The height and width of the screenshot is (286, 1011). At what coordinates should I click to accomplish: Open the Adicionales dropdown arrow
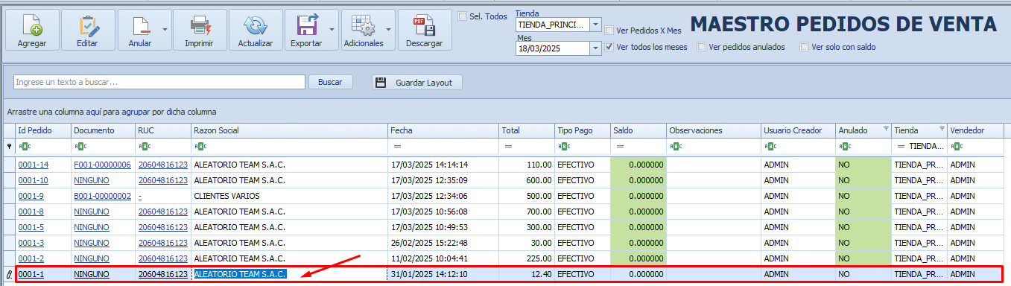coord(388,30)
